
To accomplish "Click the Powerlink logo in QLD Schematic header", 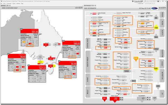I will click(154, 8).
